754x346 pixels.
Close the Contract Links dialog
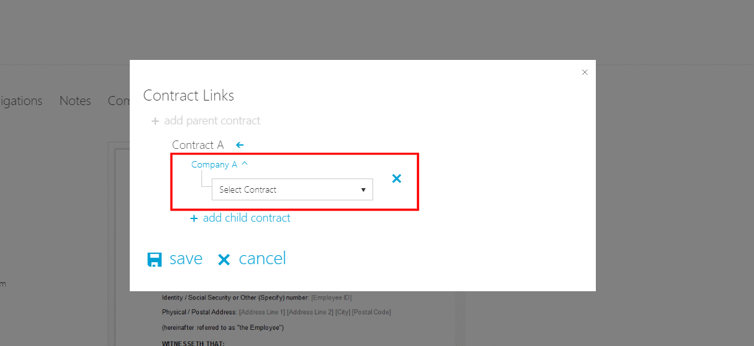[x=585, y=72]
